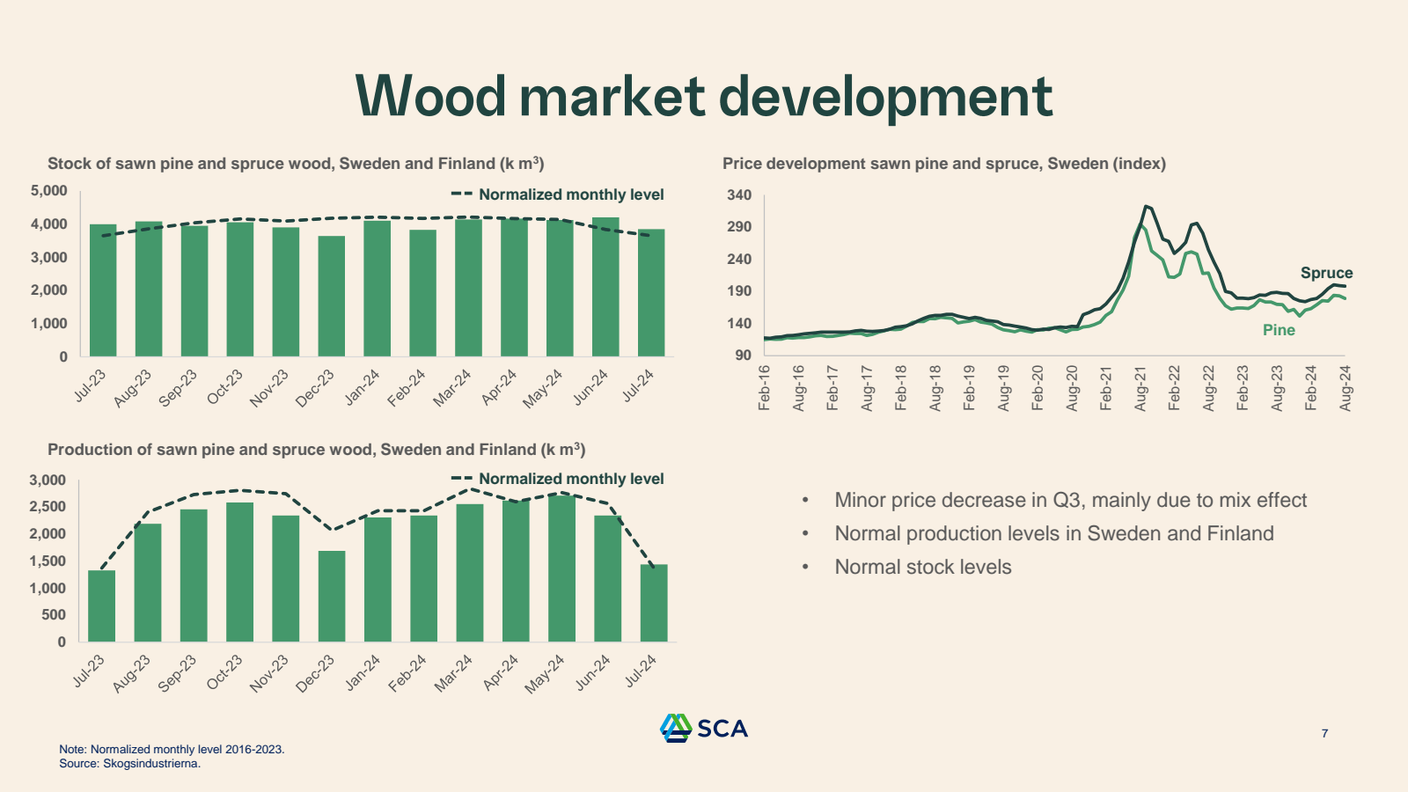Screen dimensions: 1408x792
Task: Click the '240' value on the price index axis
Action: click(739, 260)
